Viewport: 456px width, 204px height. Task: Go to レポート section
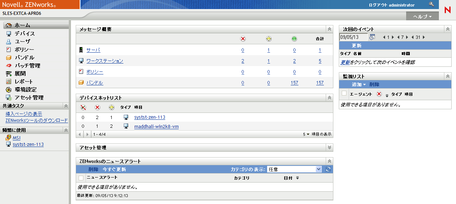click(24, 81)
